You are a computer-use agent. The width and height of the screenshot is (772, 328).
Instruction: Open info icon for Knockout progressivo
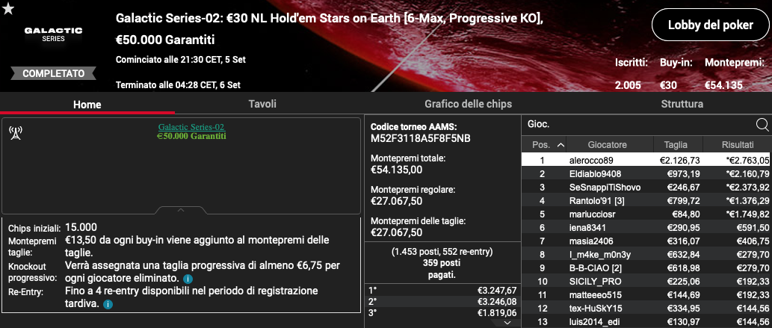click(188, 279)
